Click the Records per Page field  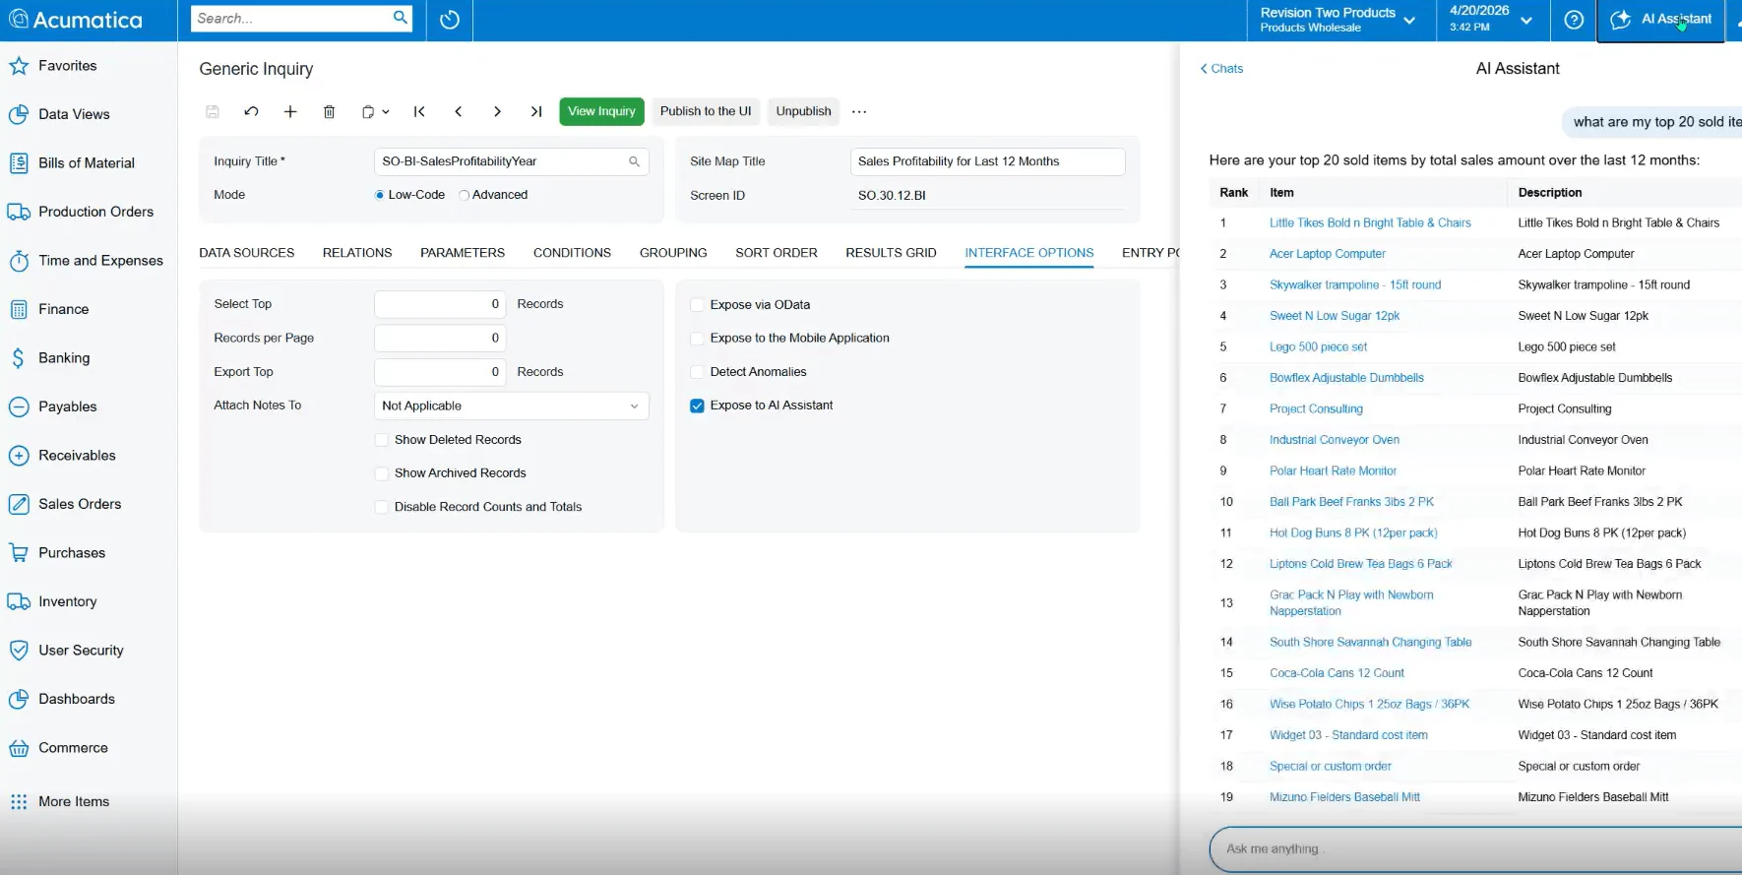pyautogui.click(x=440, y=338)
